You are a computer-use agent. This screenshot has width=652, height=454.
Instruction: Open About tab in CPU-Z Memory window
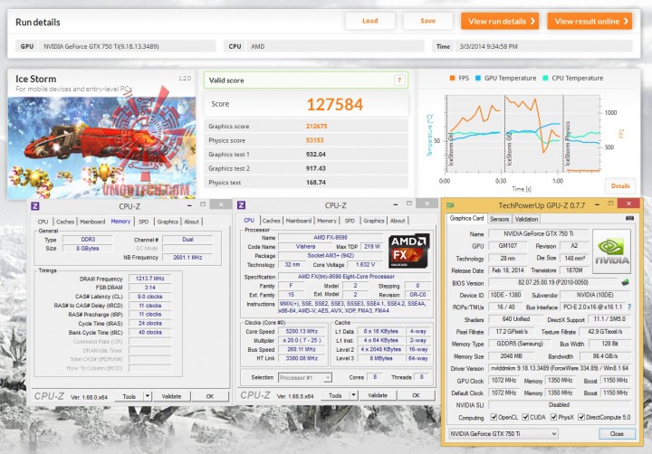point(192,222)
